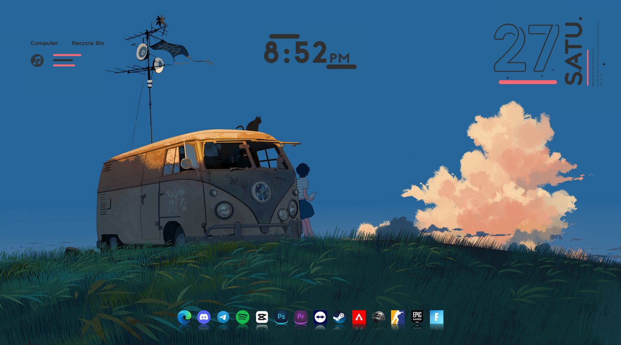
Task: Open Epic Games Launcher from the dock
Action: [417, 317]
